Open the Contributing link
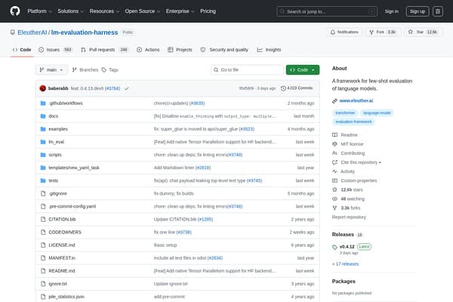 click(348, 153)
